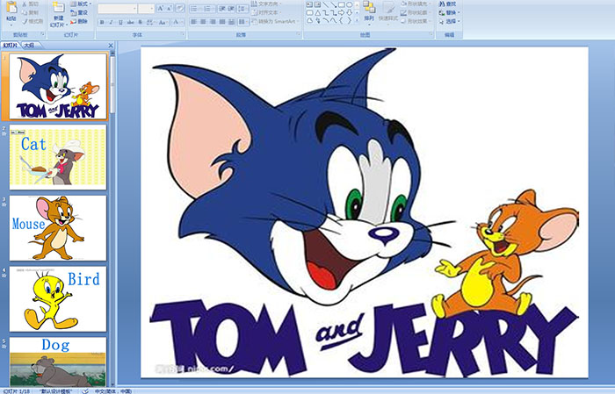This screenshot has width=615, height=394.
Task: Open the Arrange (排列) dropdown
Action: point(369,11)
